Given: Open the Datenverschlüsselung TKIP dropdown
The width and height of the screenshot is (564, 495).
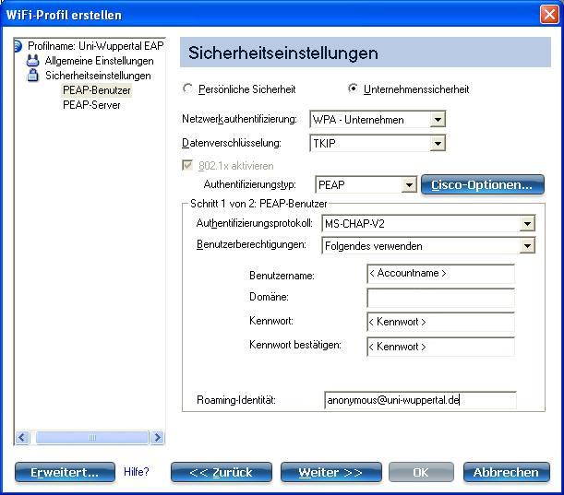Looking at the screenshot, I should pyautogui.click(x=378, y=143).
